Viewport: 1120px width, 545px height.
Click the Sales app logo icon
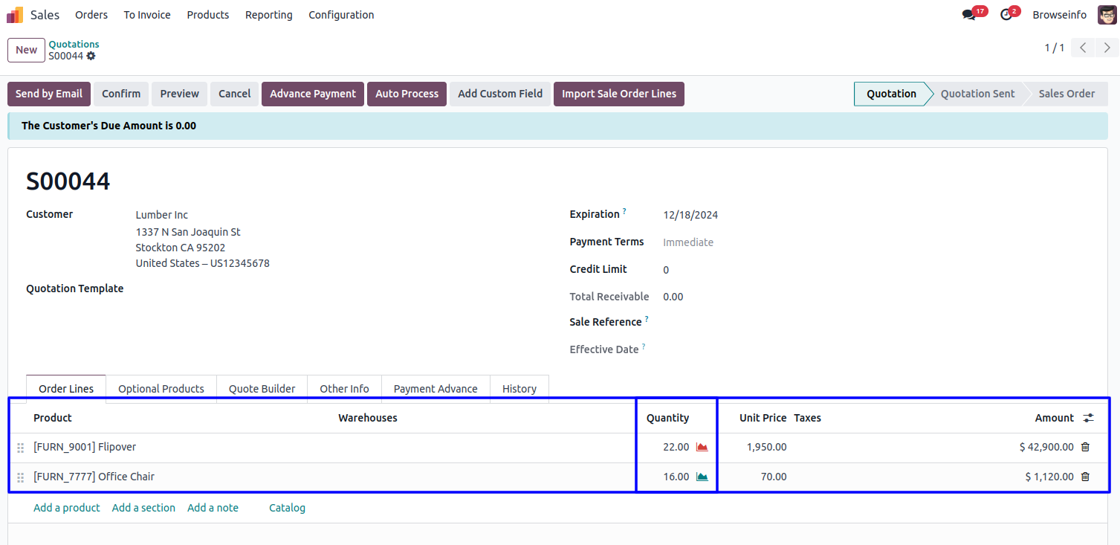coord(15,15)
